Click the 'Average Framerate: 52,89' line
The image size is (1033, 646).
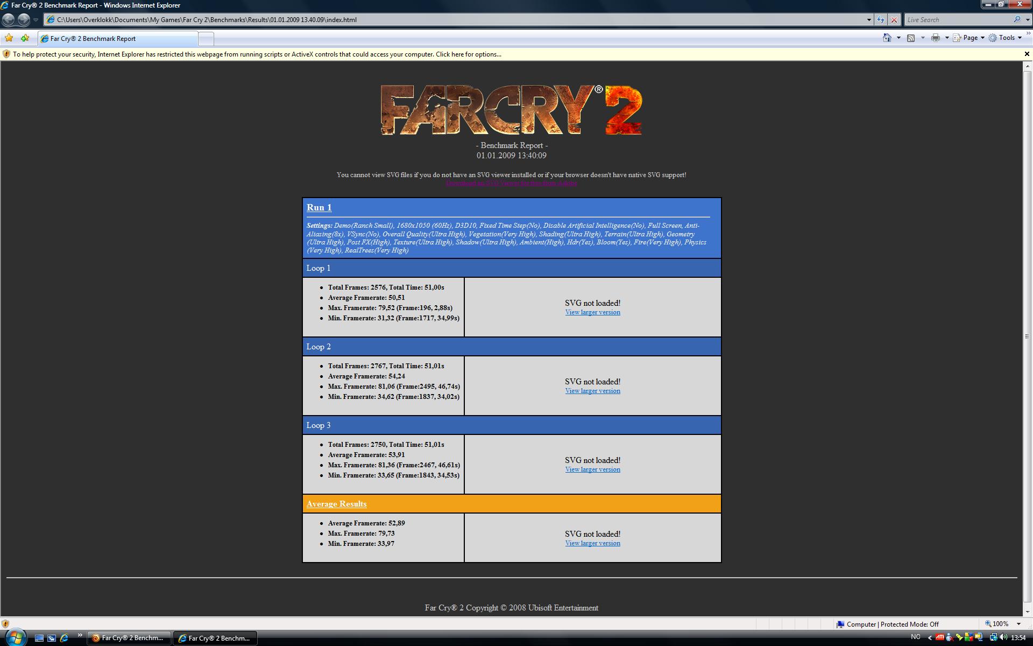pos(366,523)
